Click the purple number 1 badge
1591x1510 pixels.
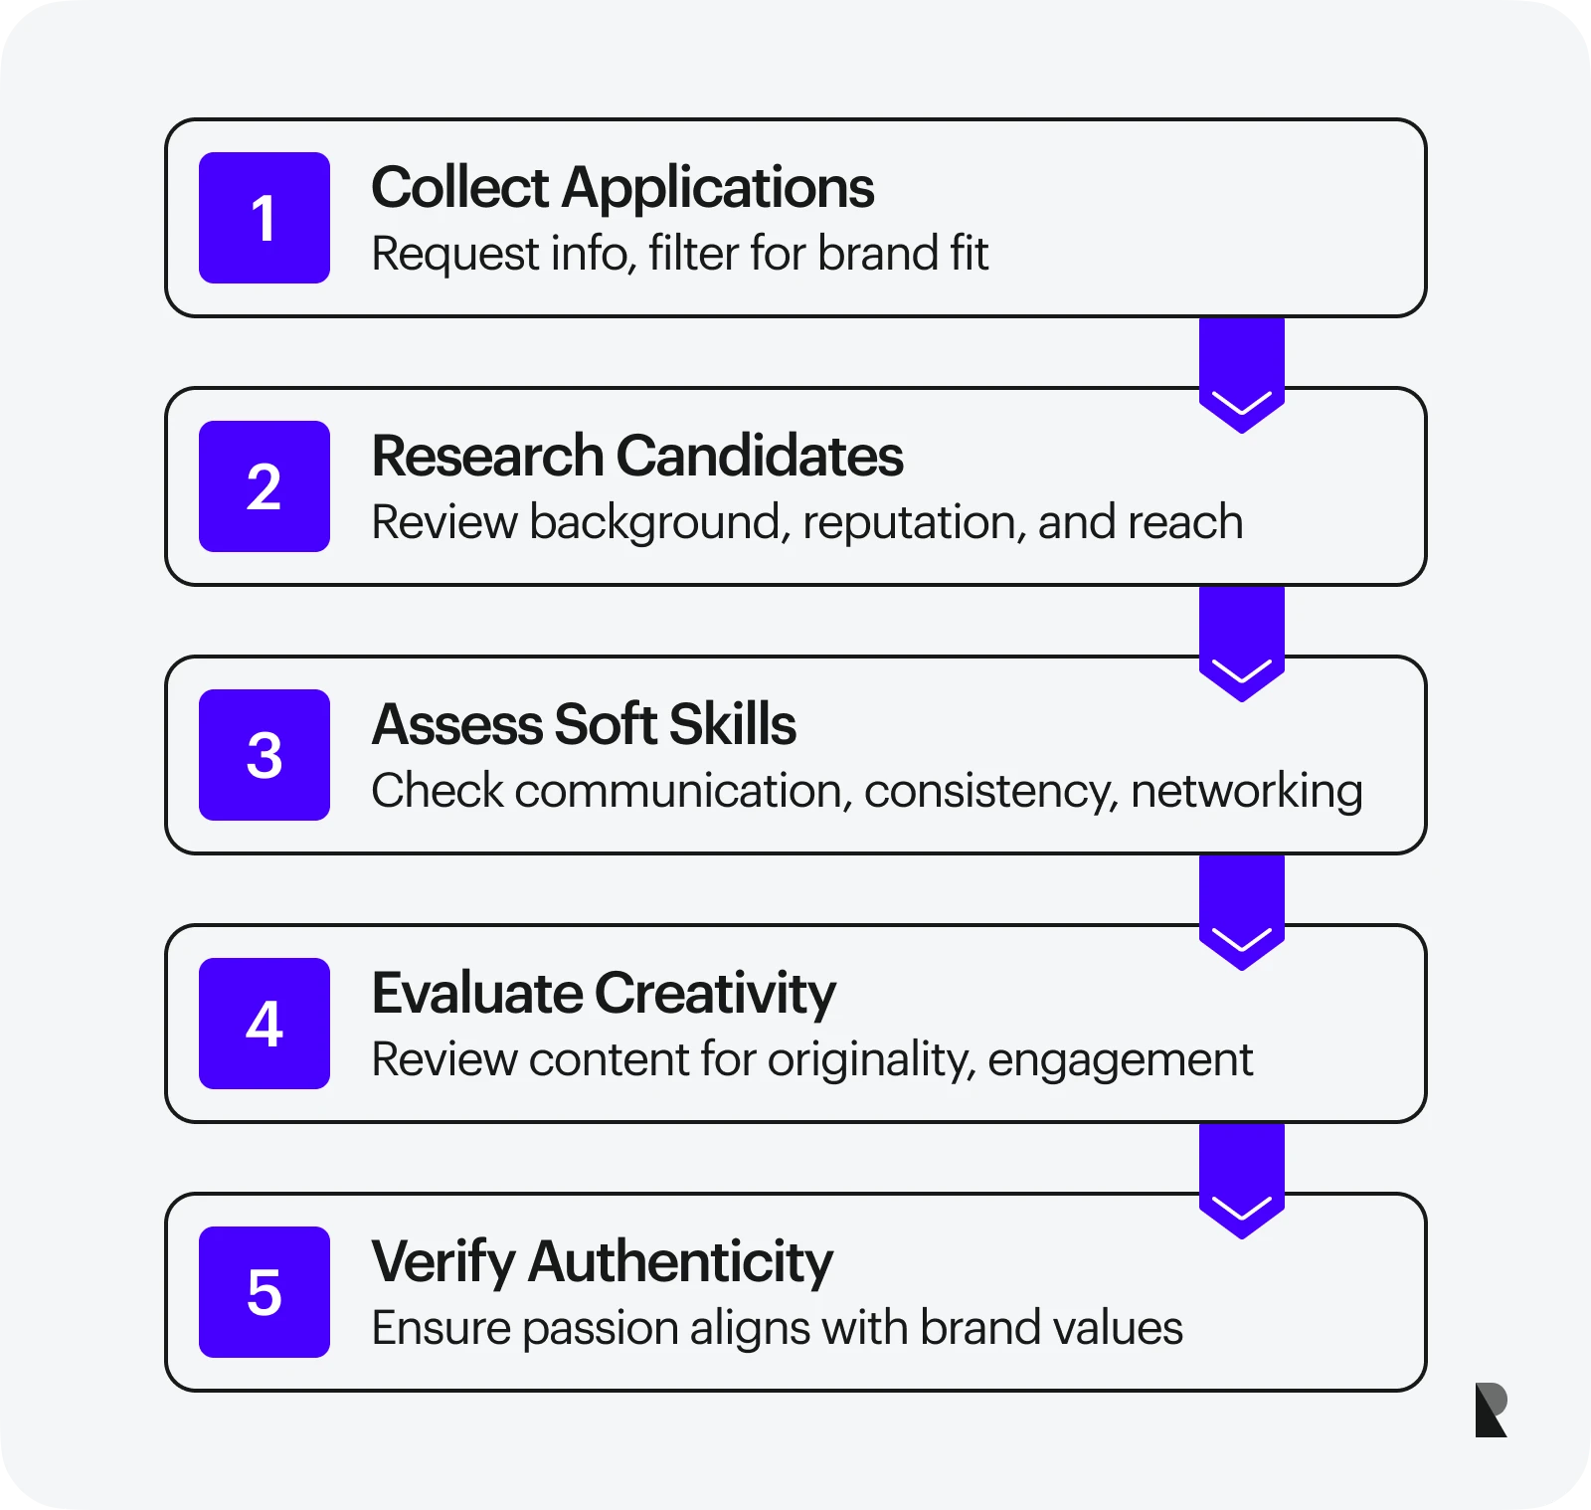[264, 218]
